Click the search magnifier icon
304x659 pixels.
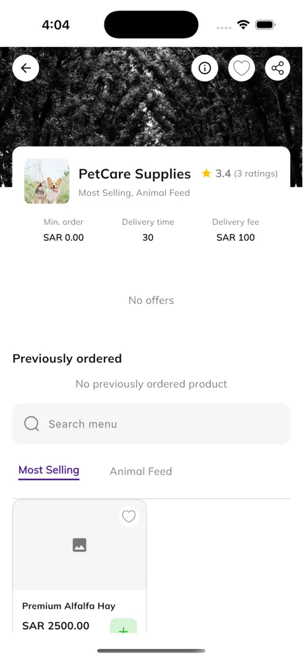tap(32, 423)
